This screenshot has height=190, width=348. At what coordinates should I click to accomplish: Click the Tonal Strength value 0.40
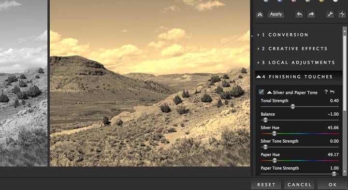click(334, 101)
